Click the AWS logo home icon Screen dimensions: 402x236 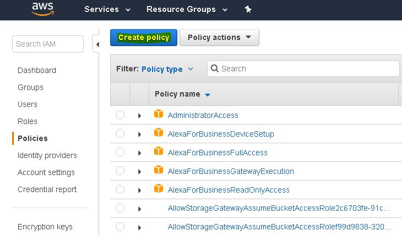tap(42, 9)
